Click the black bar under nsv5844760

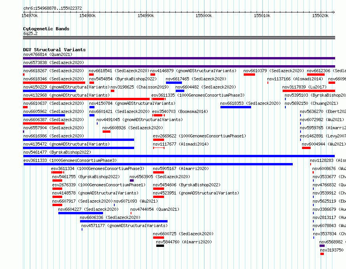pyautogui.click(x=160, y=246)
